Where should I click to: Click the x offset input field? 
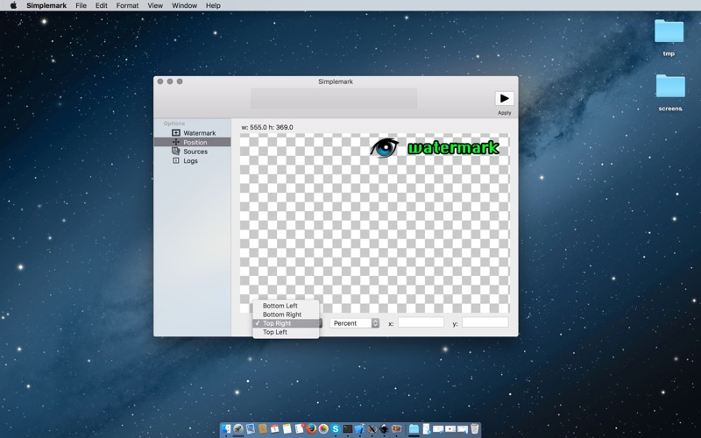click(421, 322)
